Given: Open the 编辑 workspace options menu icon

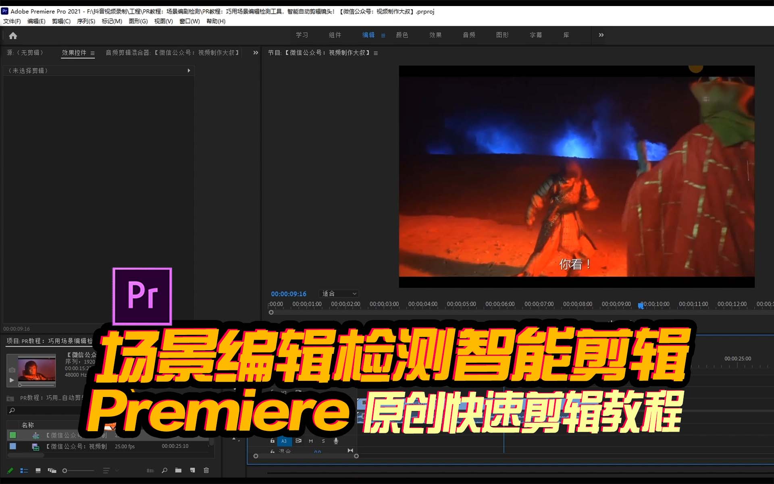Looking at the screenshot, I should tap(383, 35).
